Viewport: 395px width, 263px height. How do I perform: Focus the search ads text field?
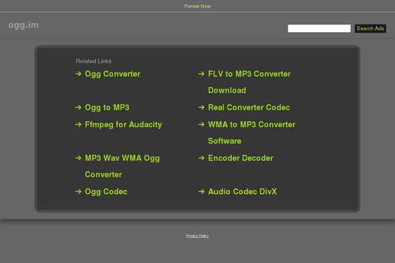pyautogui.click(x=319, y=28)
